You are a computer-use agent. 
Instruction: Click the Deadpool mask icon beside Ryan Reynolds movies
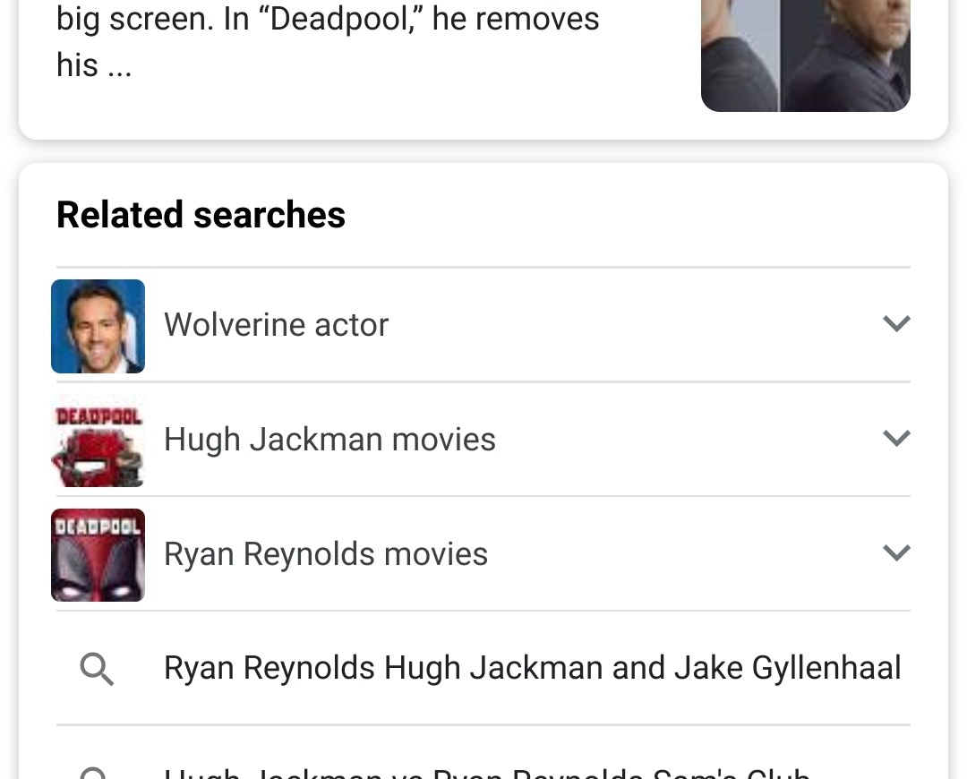98,554
